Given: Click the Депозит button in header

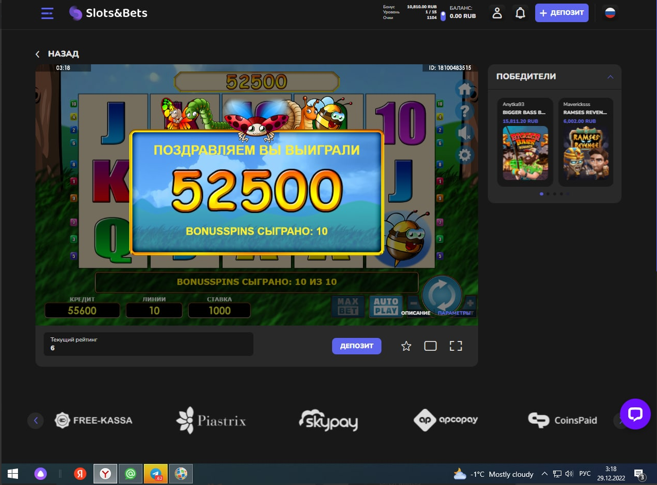Looking at the screenshot, I should (x=561, y=13).
